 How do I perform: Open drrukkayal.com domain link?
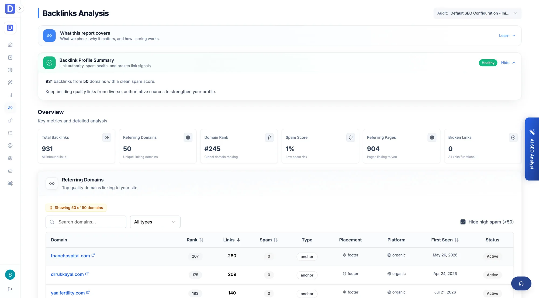(67, 274)
